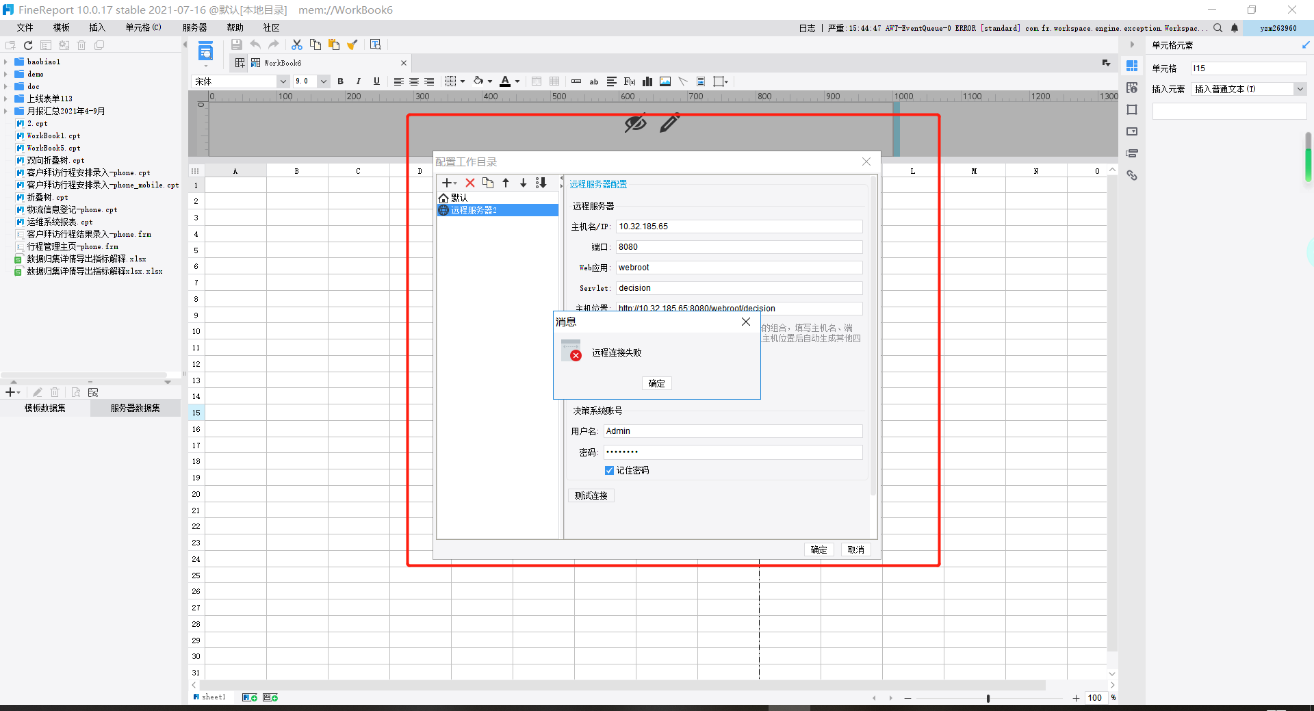
Task: Switch to the 服务器数据集 tab
Action: point(136,408)
